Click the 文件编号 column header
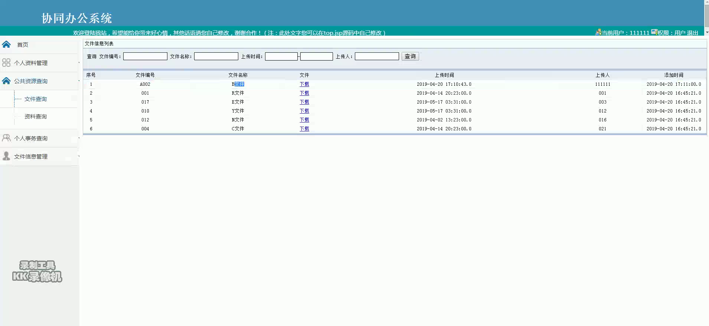This screenshot has width=709, height=326. [x=145, y=75]
